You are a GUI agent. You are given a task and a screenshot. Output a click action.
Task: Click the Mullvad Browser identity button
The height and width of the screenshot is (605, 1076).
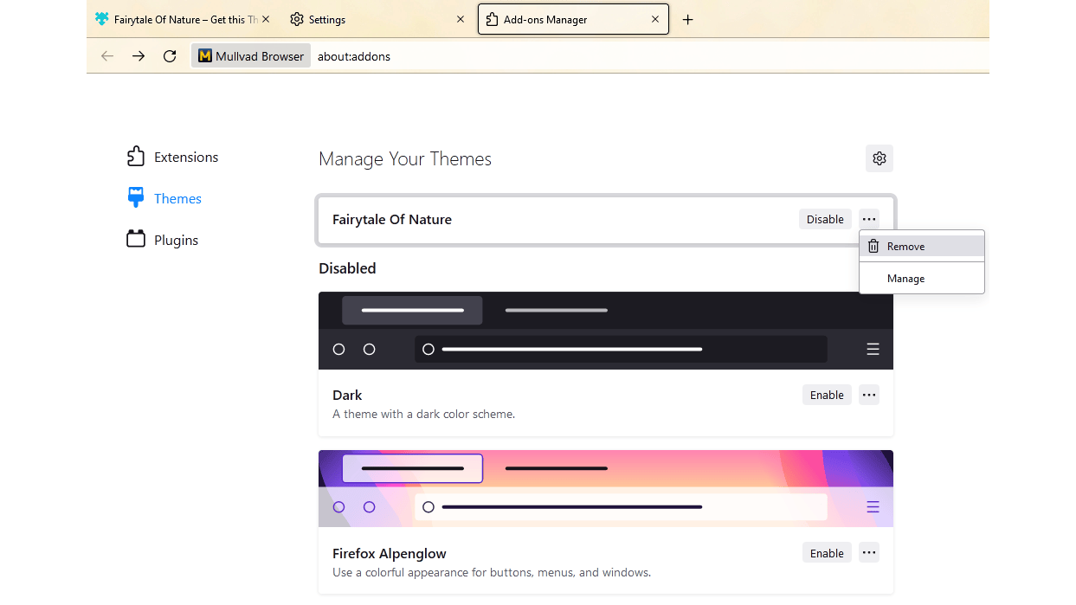[251, 56]
